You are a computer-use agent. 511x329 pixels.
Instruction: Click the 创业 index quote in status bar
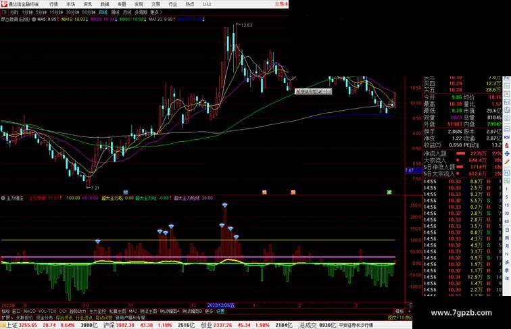246,325
